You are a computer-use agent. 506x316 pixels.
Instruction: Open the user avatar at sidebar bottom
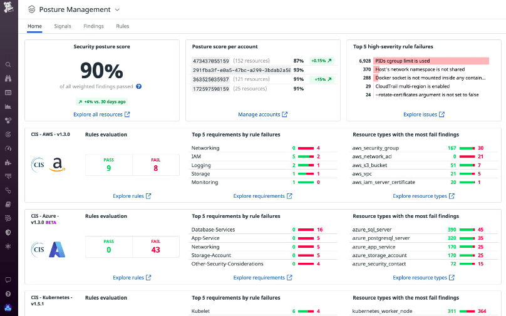pos(8,308)
